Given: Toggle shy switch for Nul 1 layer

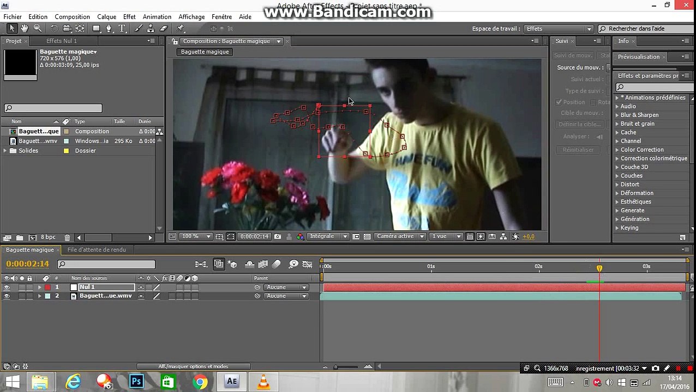Looking at the screenshot, I should [141, 287].
